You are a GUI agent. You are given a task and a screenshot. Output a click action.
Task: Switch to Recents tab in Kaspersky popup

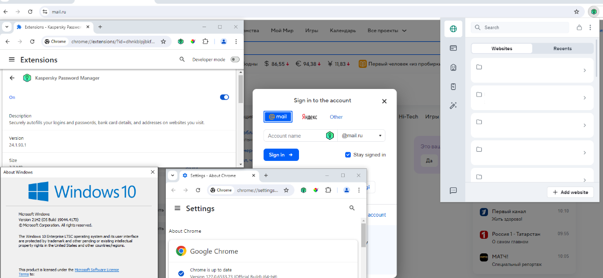(x=562, y=48)
